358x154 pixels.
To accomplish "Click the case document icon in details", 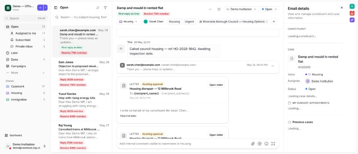I will coord(292,59).
